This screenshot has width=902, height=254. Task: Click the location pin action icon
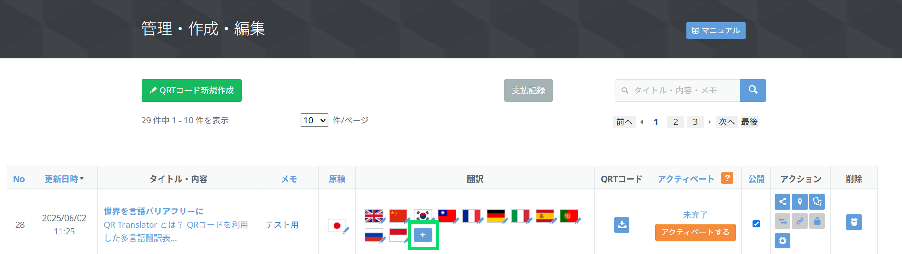point(800,202)
